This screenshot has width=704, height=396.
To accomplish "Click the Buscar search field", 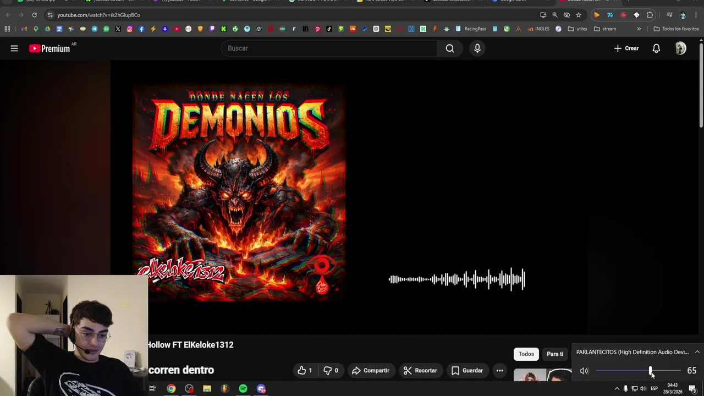I will coord(330,48).
